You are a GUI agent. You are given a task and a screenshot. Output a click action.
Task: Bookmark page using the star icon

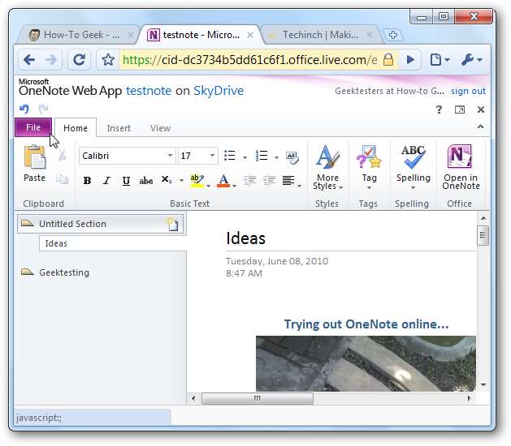coord(107,59)
